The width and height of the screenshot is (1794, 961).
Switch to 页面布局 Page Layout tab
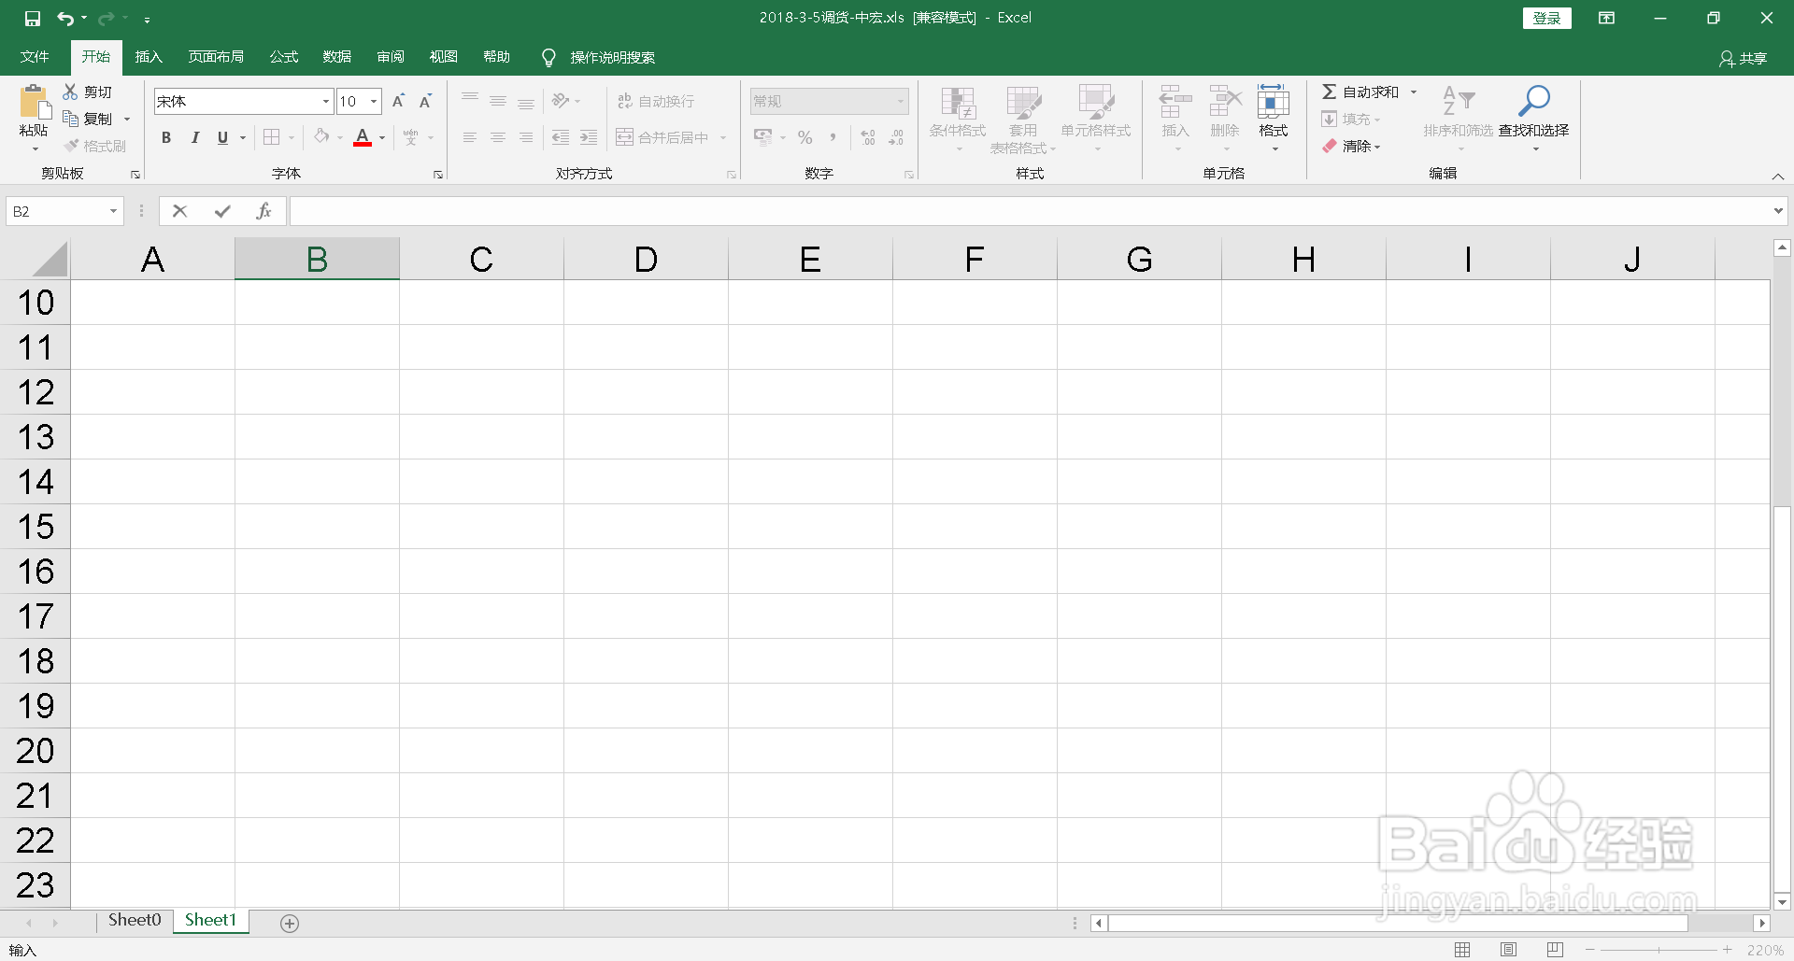216,57
